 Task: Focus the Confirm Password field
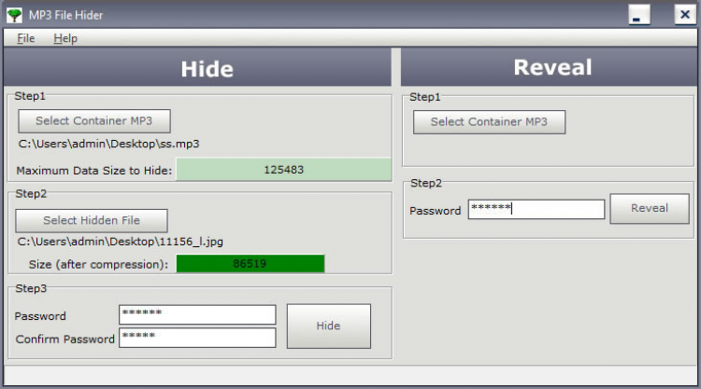(x=197, y=338)
